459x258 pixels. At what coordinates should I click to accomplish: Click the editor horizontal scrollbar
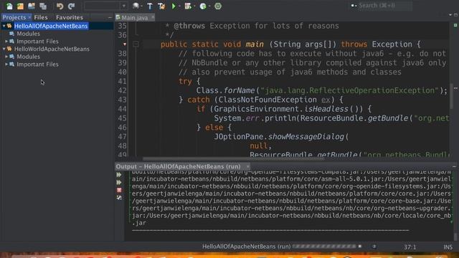[x=234, y=159]
